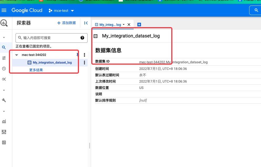
Task: Open more actions menu for My_integration_dataset_log dataset
Action: coord(84,63)
